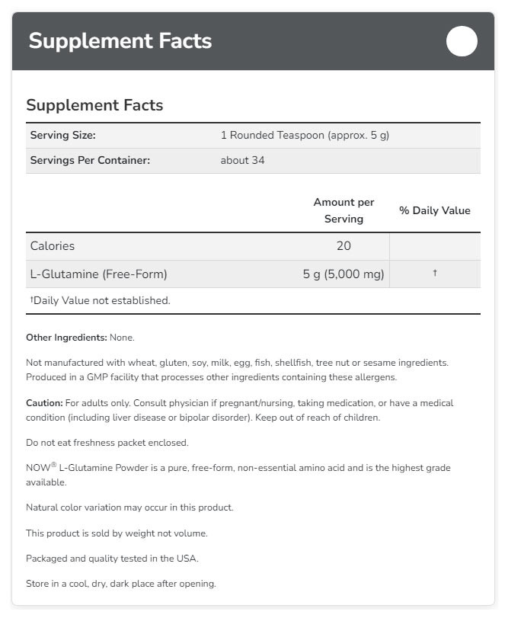Select the Calories row label

point(53,246)
